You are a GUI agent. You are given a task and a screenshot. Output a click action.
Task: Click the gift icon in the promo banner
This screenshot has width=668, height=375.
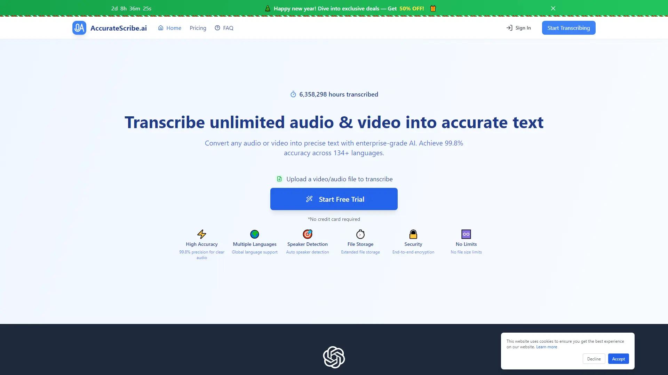[x=432, y=8]
